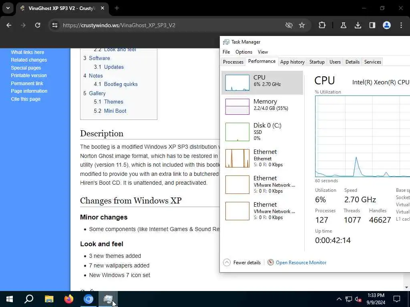The width and height of the screenshot is (410, 307).
Task: Open site information icon in address bar
Action: [54, 25]
